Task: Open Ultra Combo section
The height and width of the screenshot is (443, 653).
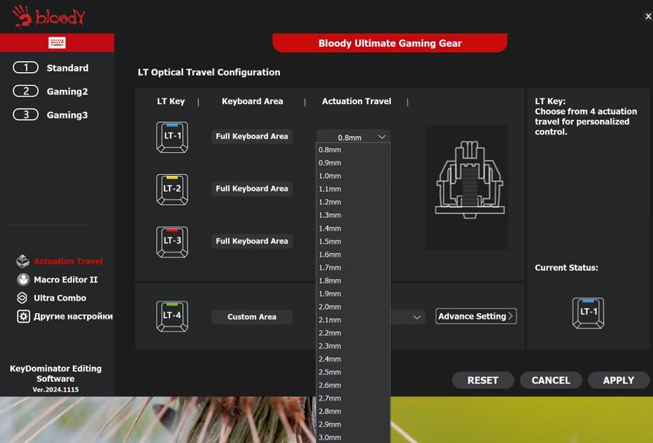Action: click(60, 298)
